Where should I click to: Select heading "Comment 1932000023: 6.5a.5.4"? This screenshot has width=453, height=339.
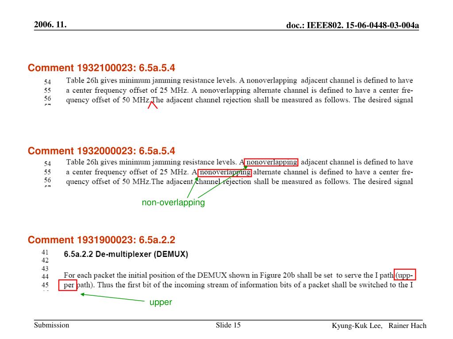click(101, 151)
